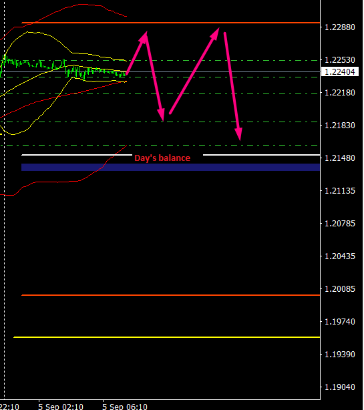The image size is (364, 410).
Task: Select the Day's balance text label
Action: click(162, 158)
